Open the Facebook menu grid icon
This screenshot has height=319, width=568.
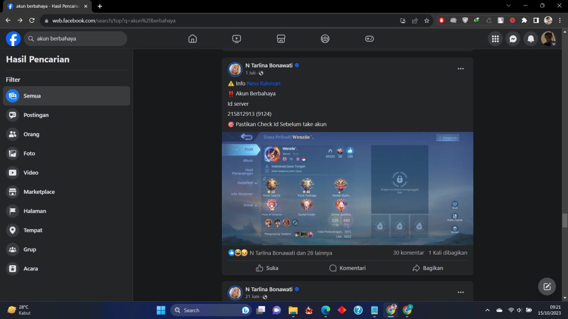495,39
